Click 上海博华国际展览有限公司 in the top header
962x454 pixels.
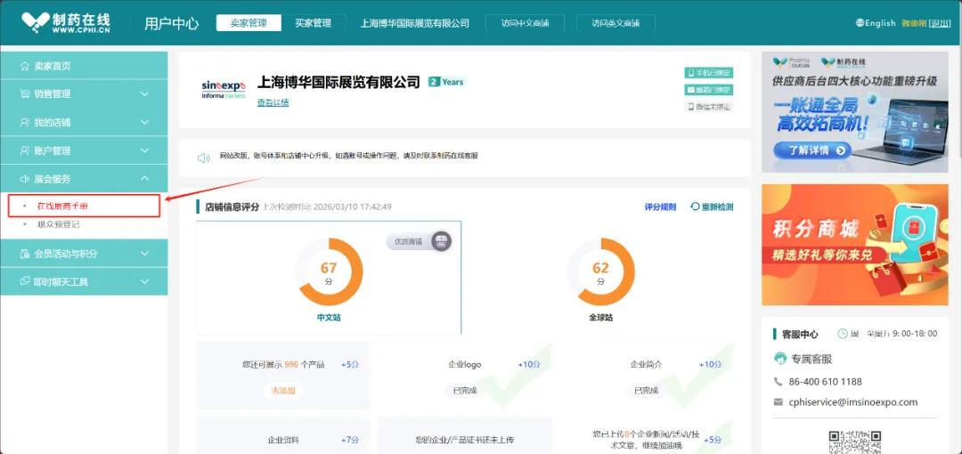pyautogui.click(x=415, y=23)
